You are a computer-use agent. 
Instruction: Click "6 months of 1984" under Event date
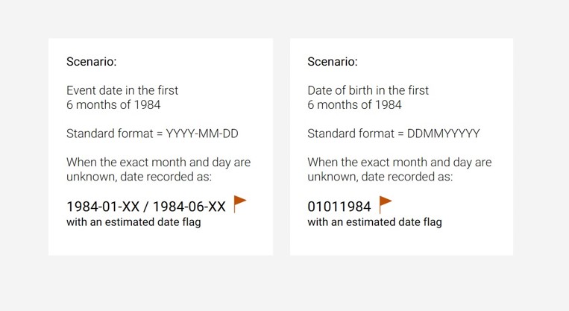113,105
